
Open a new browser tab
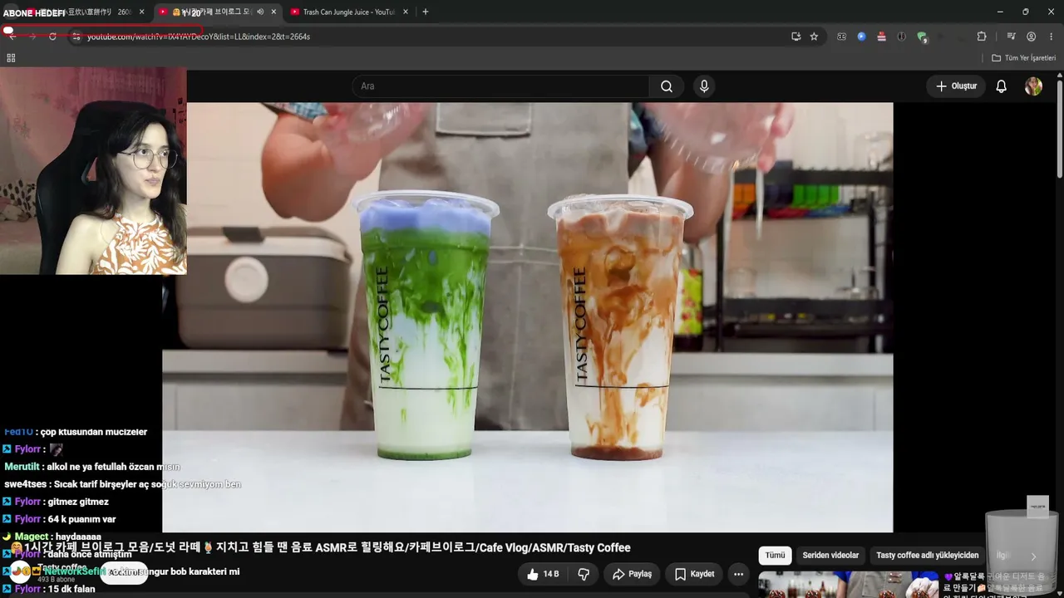pos(426,12)
